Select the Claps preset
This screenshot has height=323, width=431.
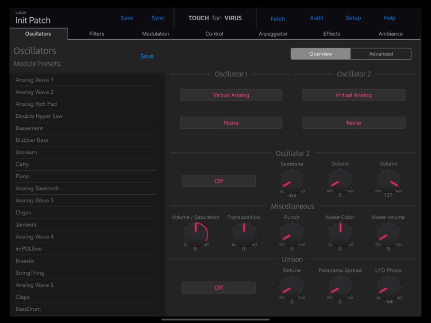86,297
